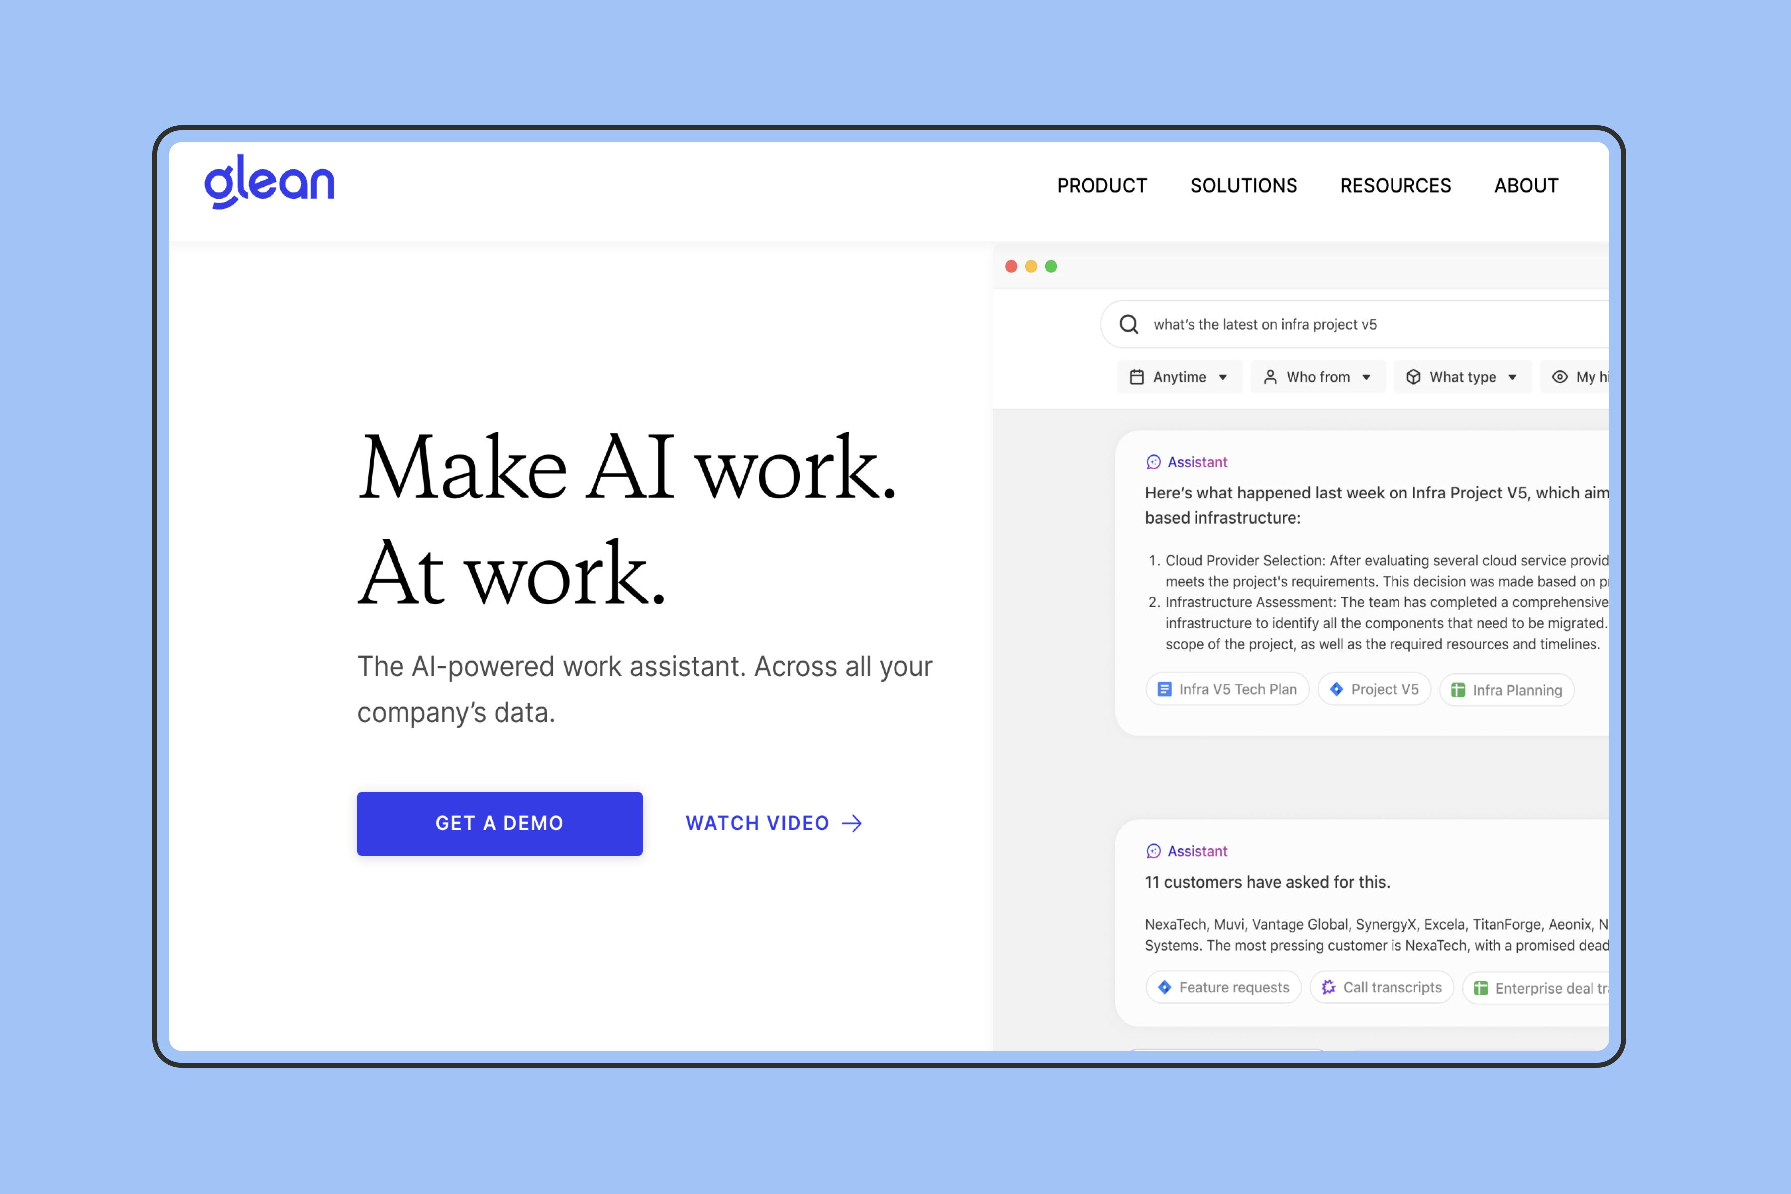Click the GET A DEMO button
This screenshot has width=1791, height=1194.
(x=499, y=822)
